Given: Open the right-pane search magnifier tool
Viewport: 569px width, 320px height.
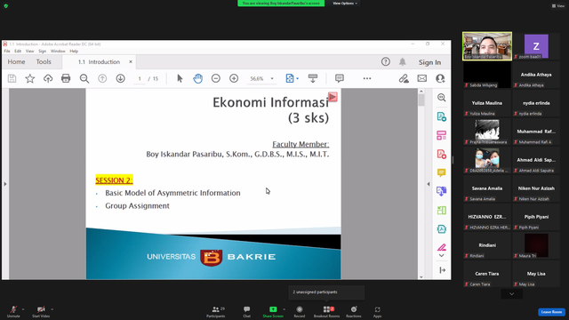Looking at the screenshot, I should pyautogui.click(x=442, y=97).
